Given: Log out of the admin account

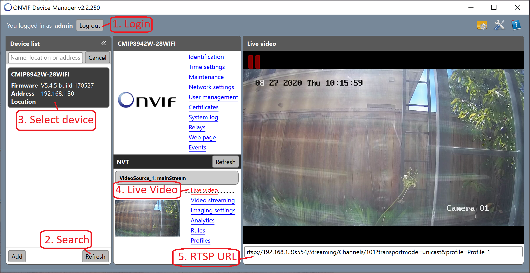Looking at the screenshot, I should (x=90, y=25).
